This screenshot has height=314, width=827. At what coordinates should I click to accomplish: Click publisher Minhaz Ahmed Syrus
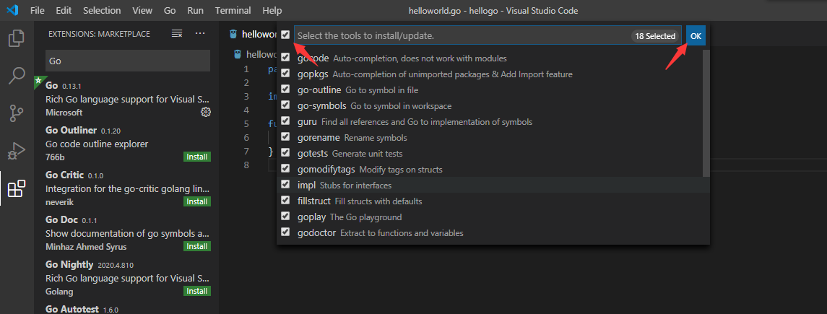tap(86, 247)
